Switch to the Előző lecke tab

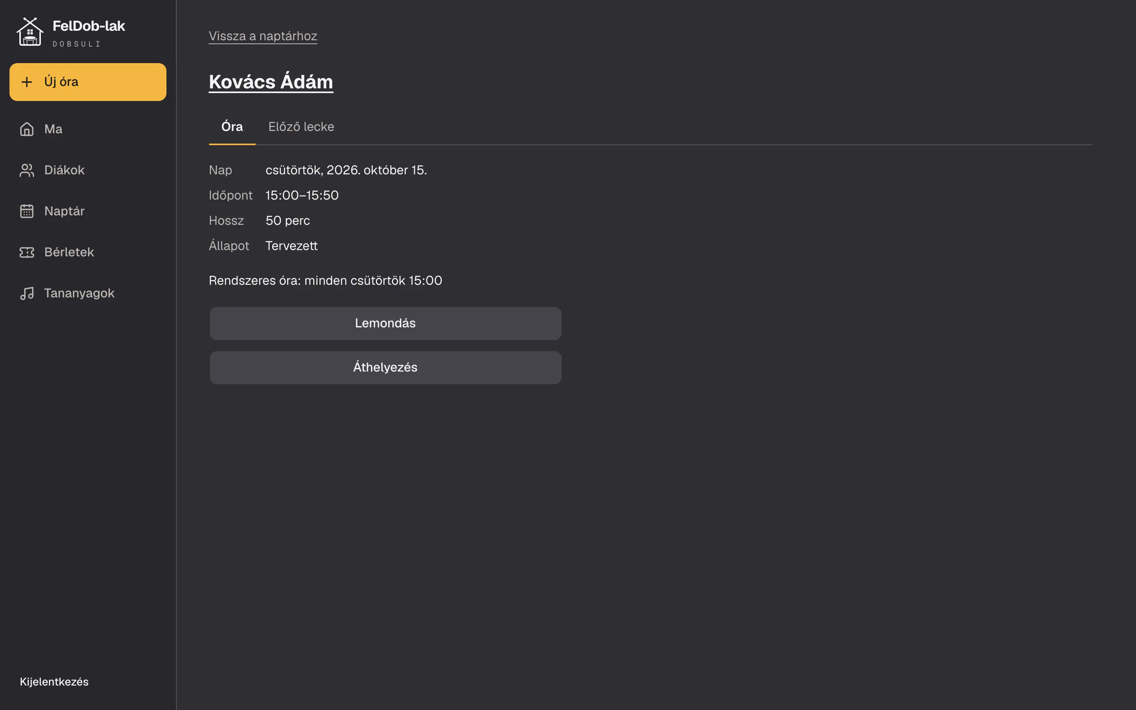pyautogui.click(x=301, y=127)
